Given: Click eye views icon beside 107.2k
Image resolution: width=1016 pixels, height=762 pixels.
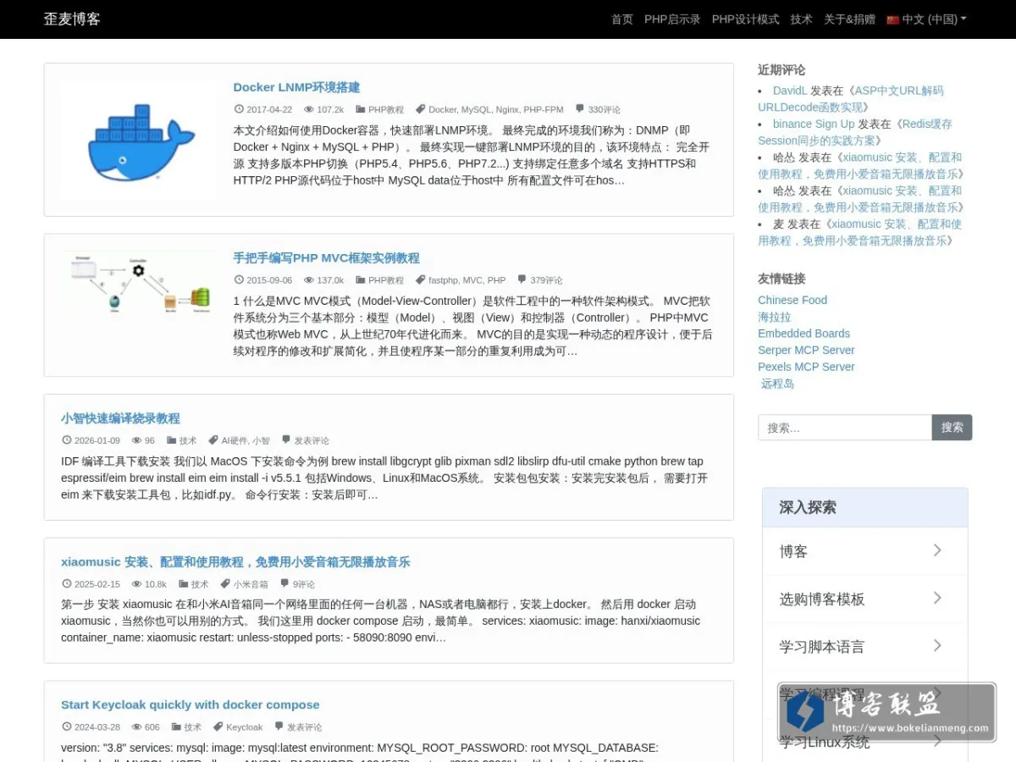Looking at the screenshot, I should [309, 109].
